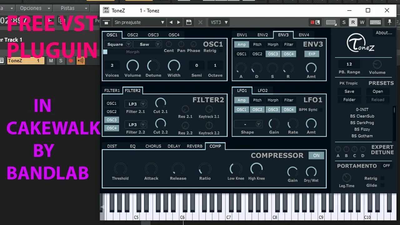Adjust the OSC1 Width knob
The image size is (400, 225).
(x=174, y=66)
